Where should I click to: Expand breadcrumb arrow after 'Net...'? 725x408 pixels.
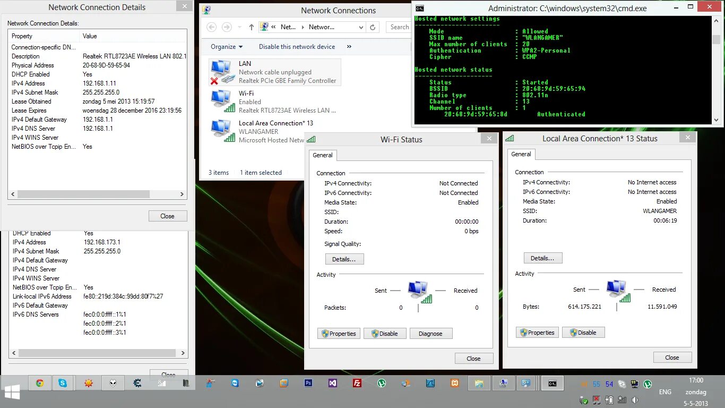(x=303, y=27)
